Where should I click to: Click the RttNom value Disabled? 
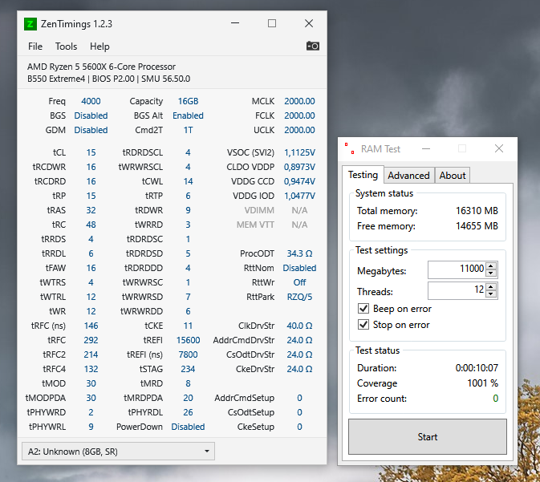point(299,268)
